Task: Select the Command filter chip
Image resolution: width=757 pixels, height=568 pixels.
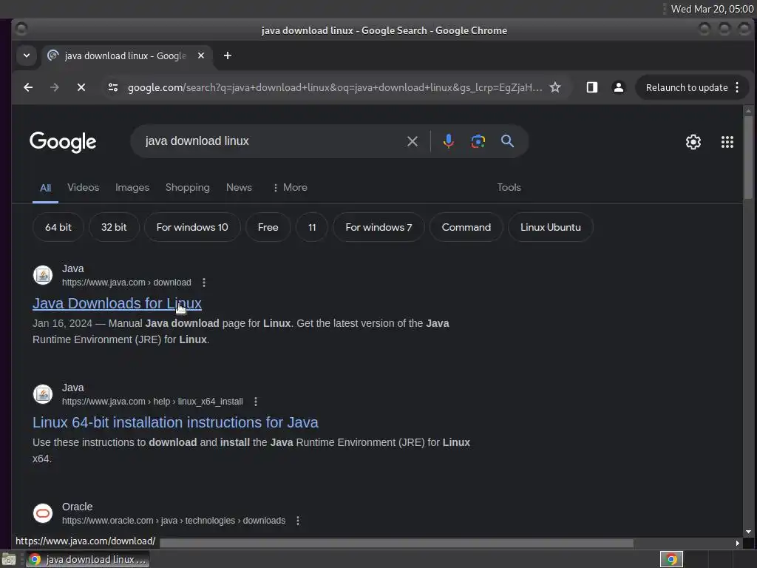Action: (x=466, y=227)
